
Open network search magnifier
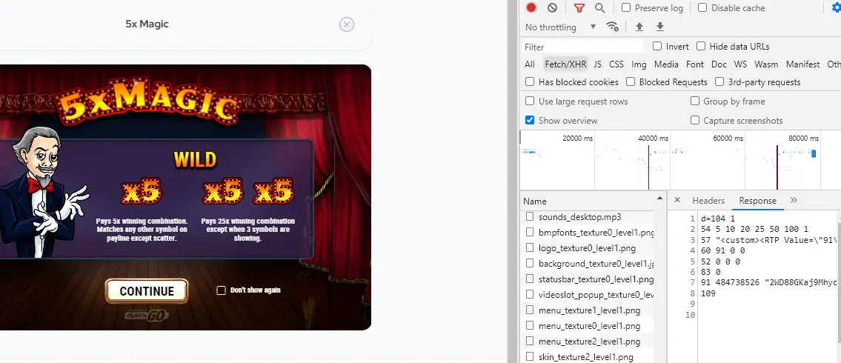[599, 7]
